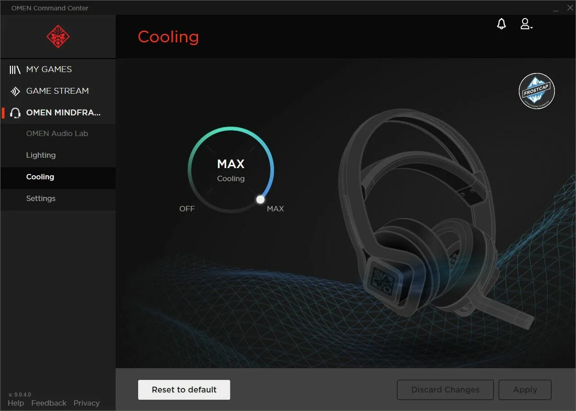
Task: Click the version number v. 9.0.4.0
Action: pyautogui.click(x=20, y=395)
